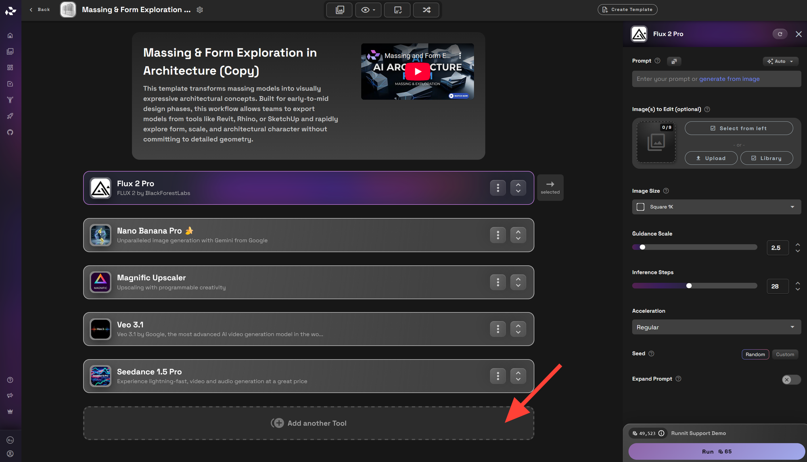Click the Guidance Scale slider handle

(642, 247)
